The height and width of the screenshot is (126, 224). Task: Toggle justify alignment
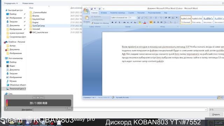[161, 22]
